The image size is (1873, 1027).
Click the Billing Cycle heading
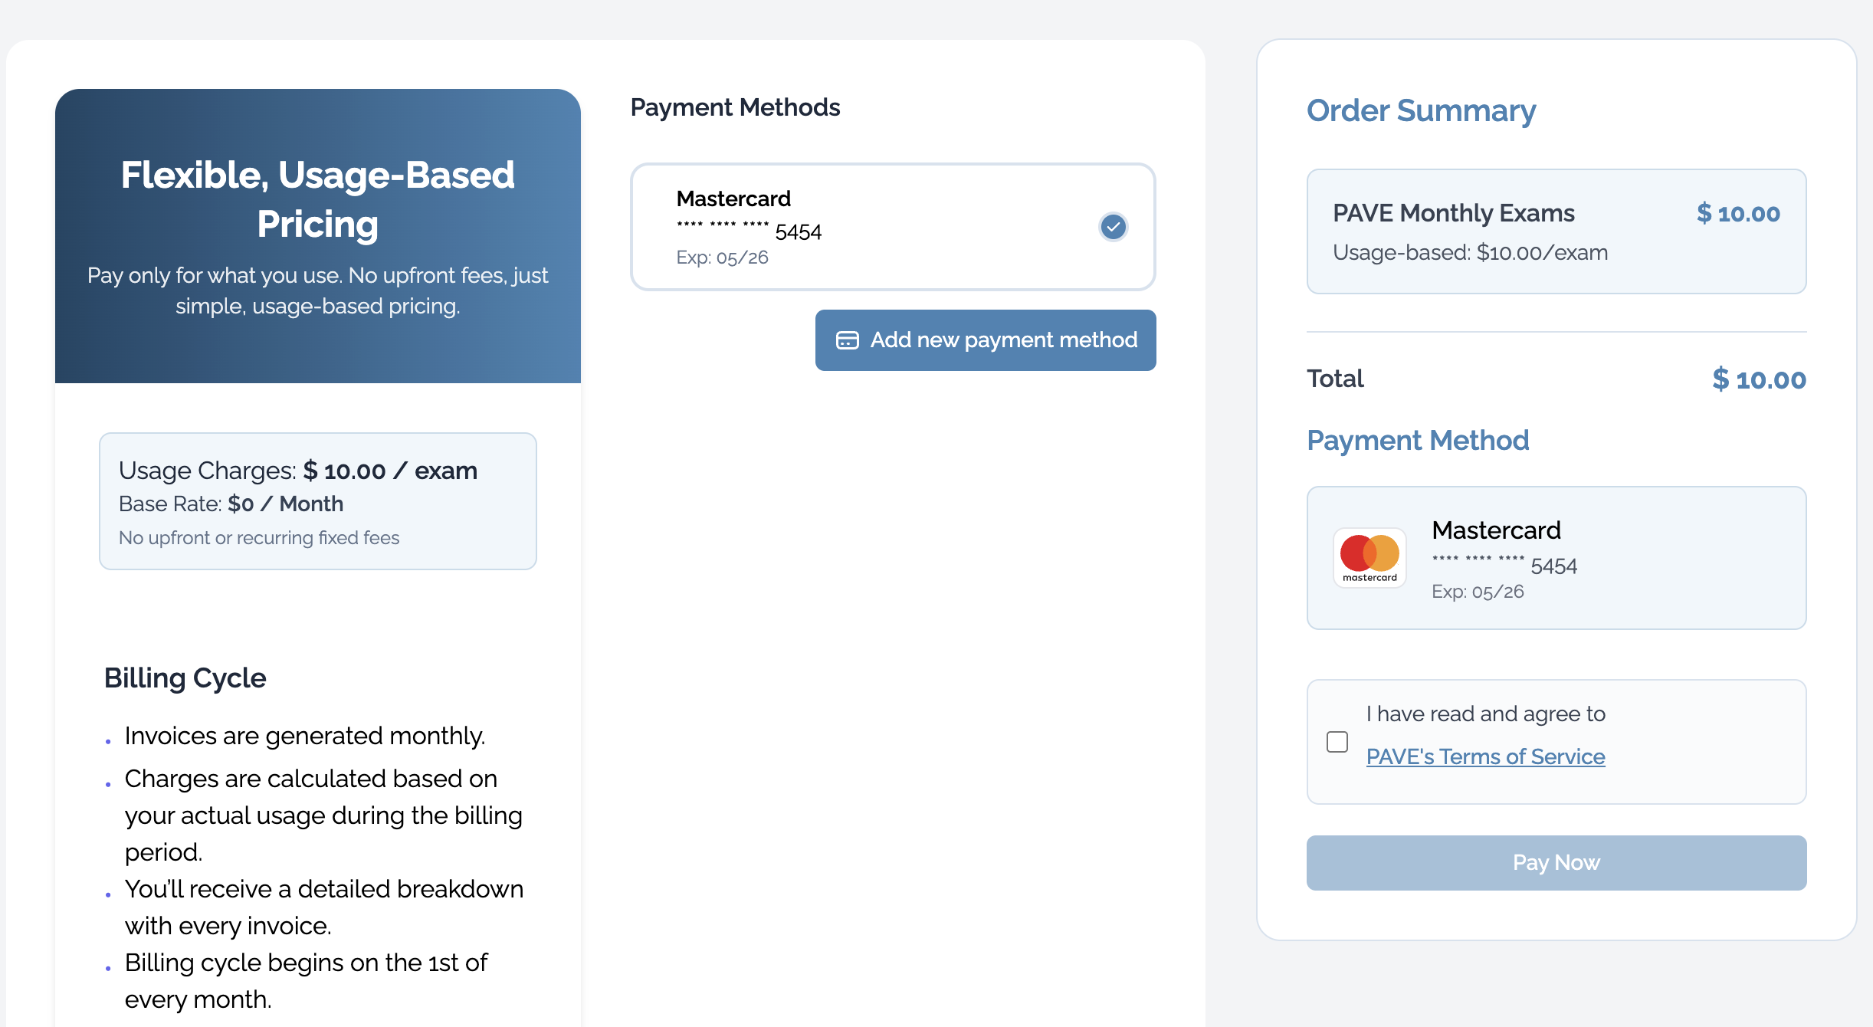(185, 678)
